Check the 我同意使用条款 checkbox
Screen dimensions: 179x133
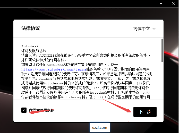pyautogui.click(x=24, y=110)
